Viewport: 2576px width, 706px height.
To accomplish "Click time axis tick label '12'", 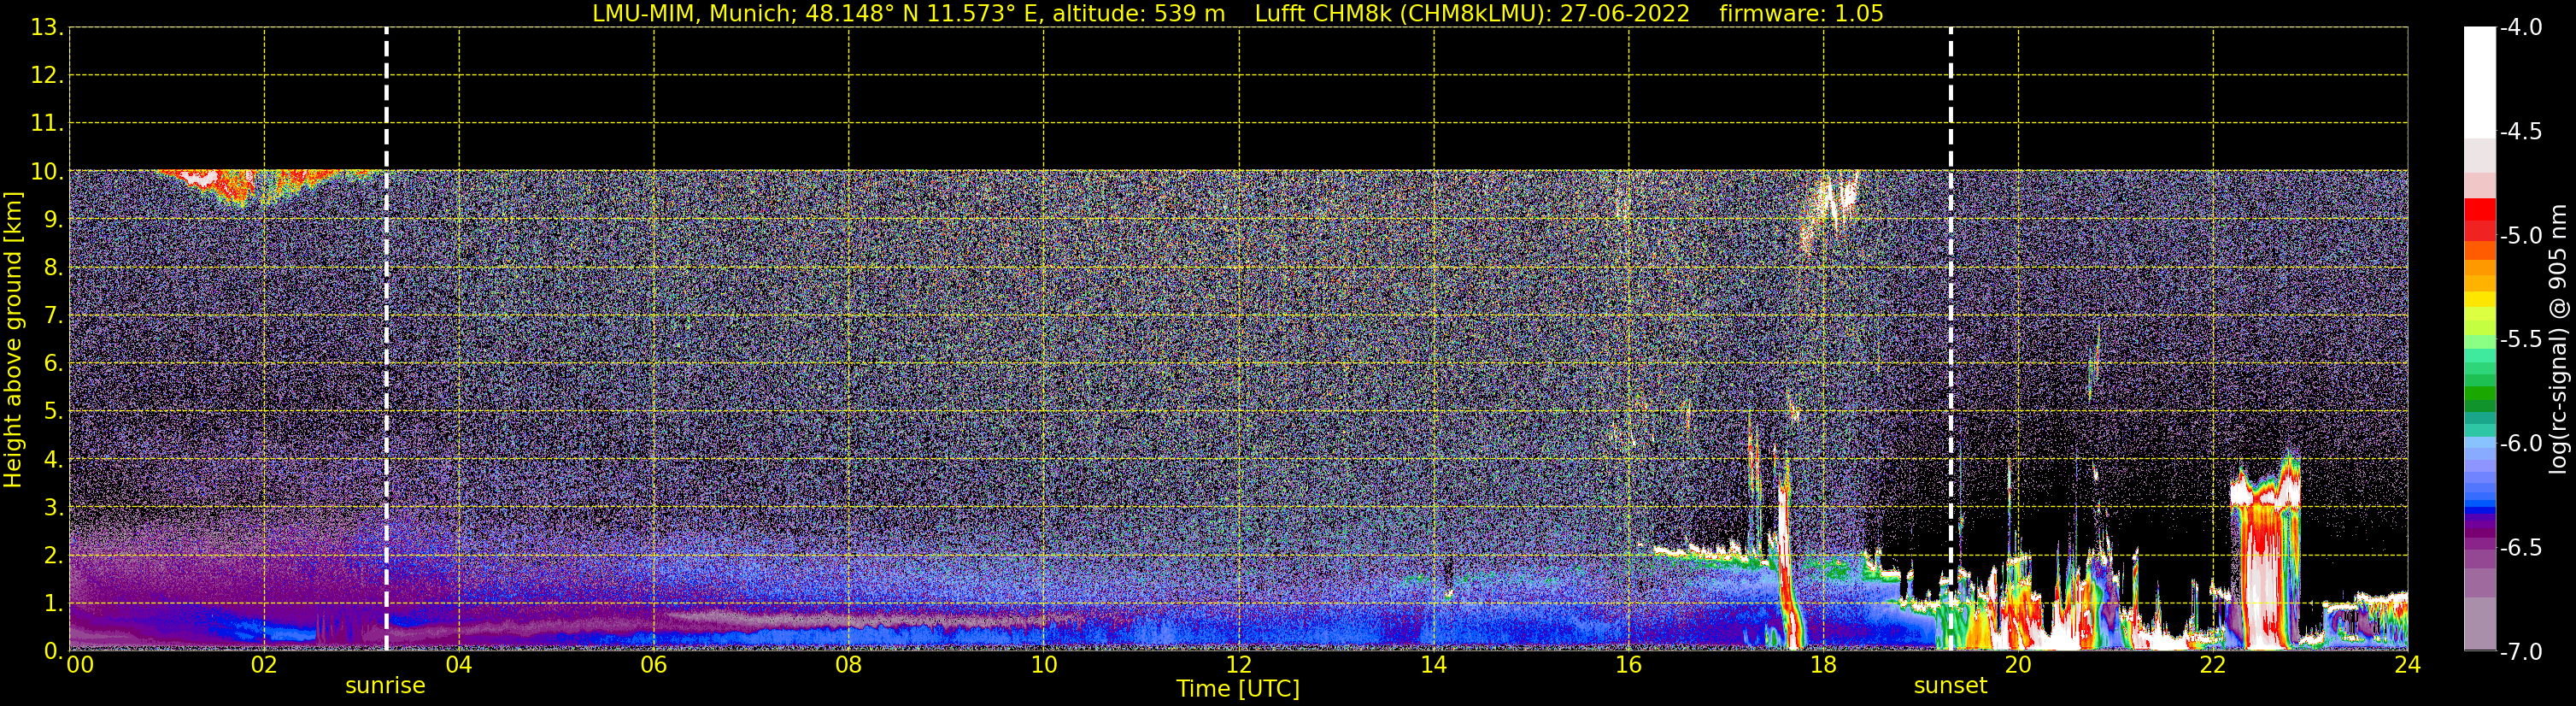I will (1239, 665).
